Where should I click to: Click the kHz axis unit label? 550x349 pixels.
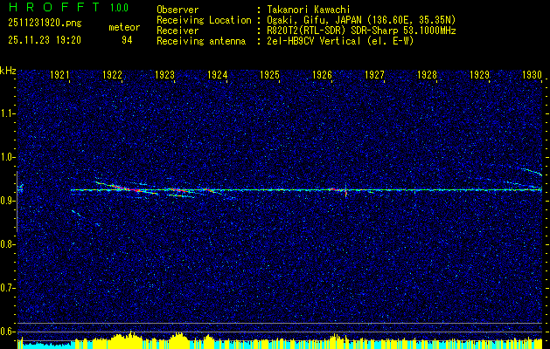(8, 71)
